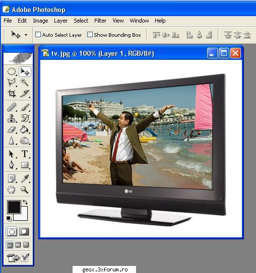Select the Paint Bucket tool
This screenshot has width=256, height=273.
pos(25,130)
